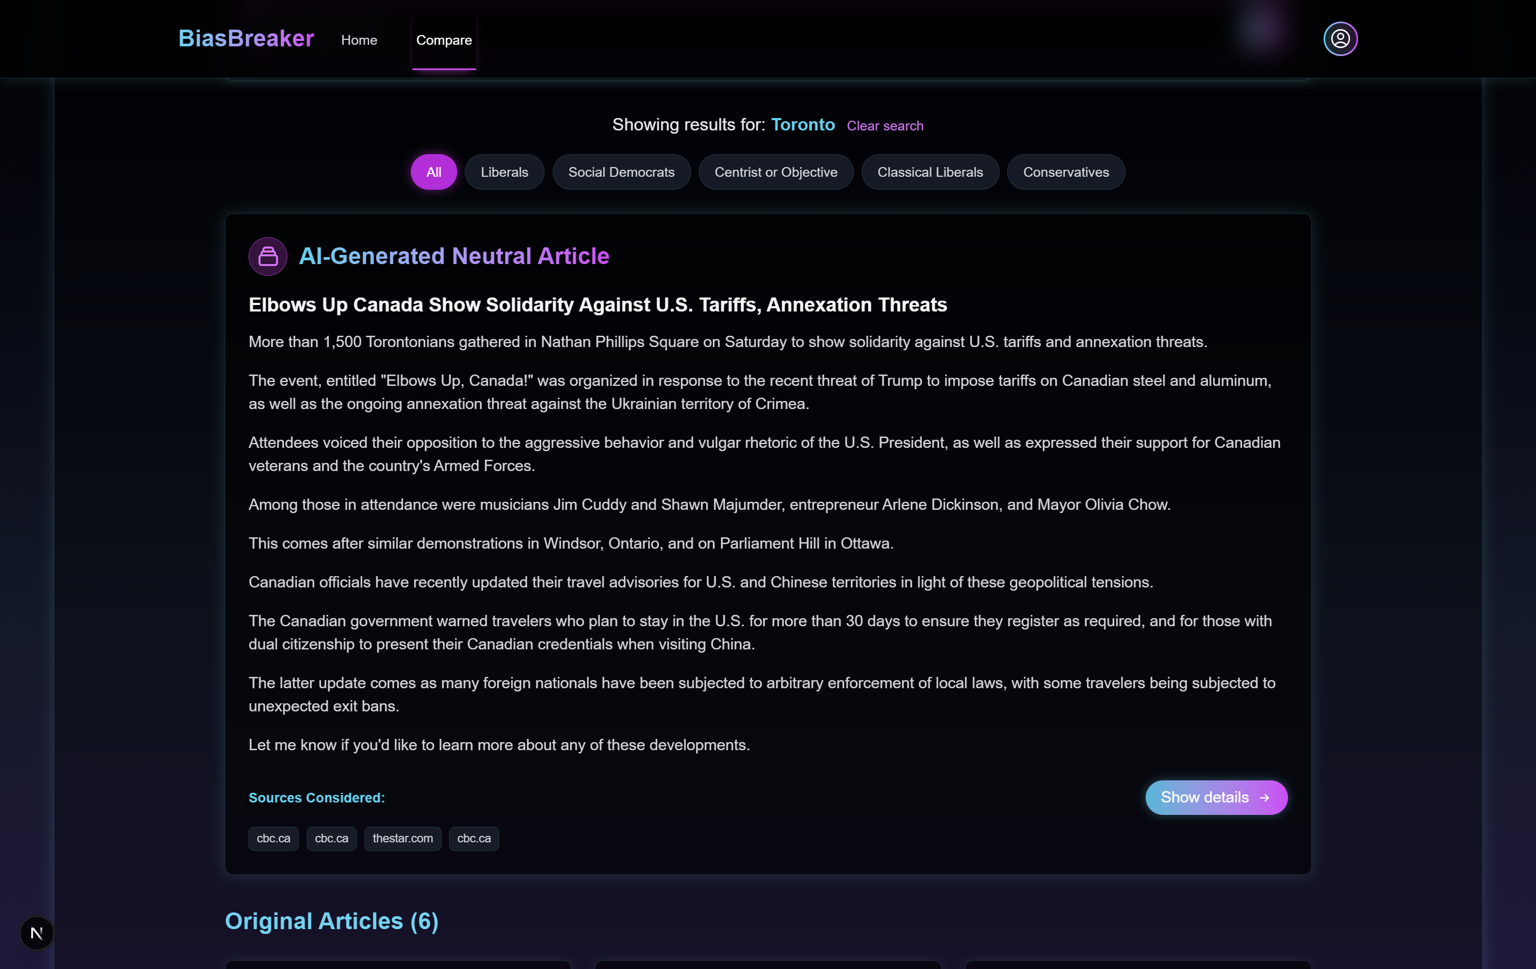Viewport: 1536px width, 969px height.
Task: Click the first cbc.ca source tag
Action: [273, 839]
